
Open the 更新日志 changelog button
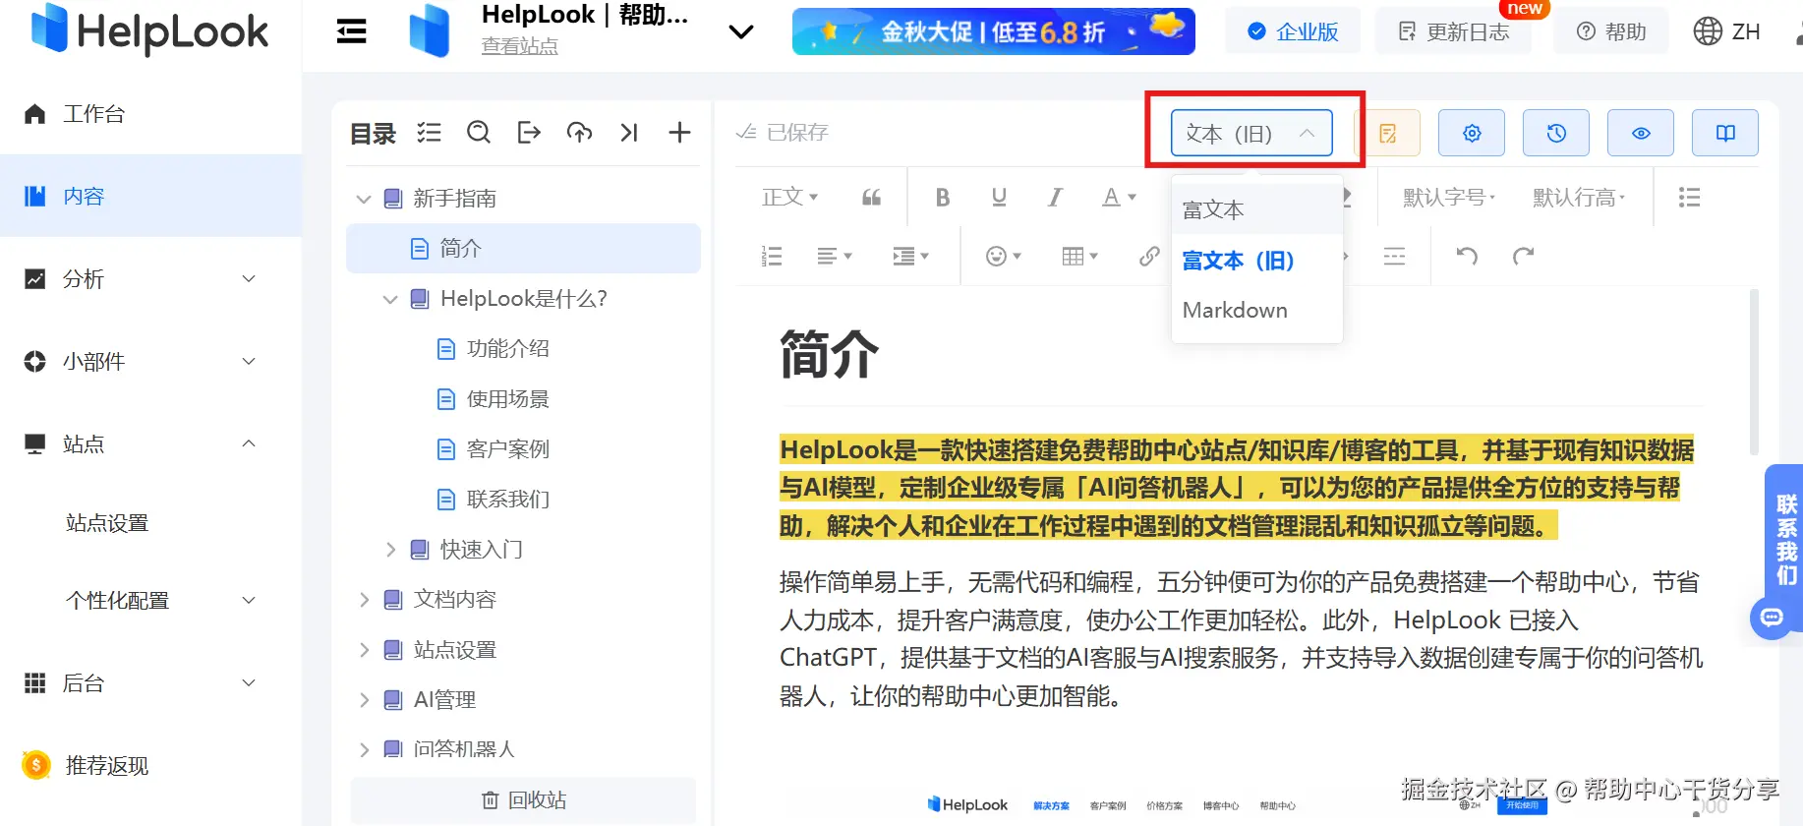click(x=1453, y=31)
